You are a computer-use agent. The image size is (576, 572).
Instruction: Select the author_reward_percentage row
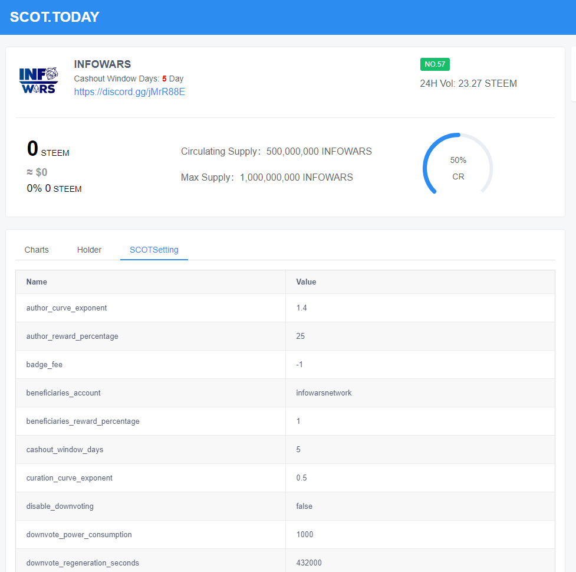[285, 336]
